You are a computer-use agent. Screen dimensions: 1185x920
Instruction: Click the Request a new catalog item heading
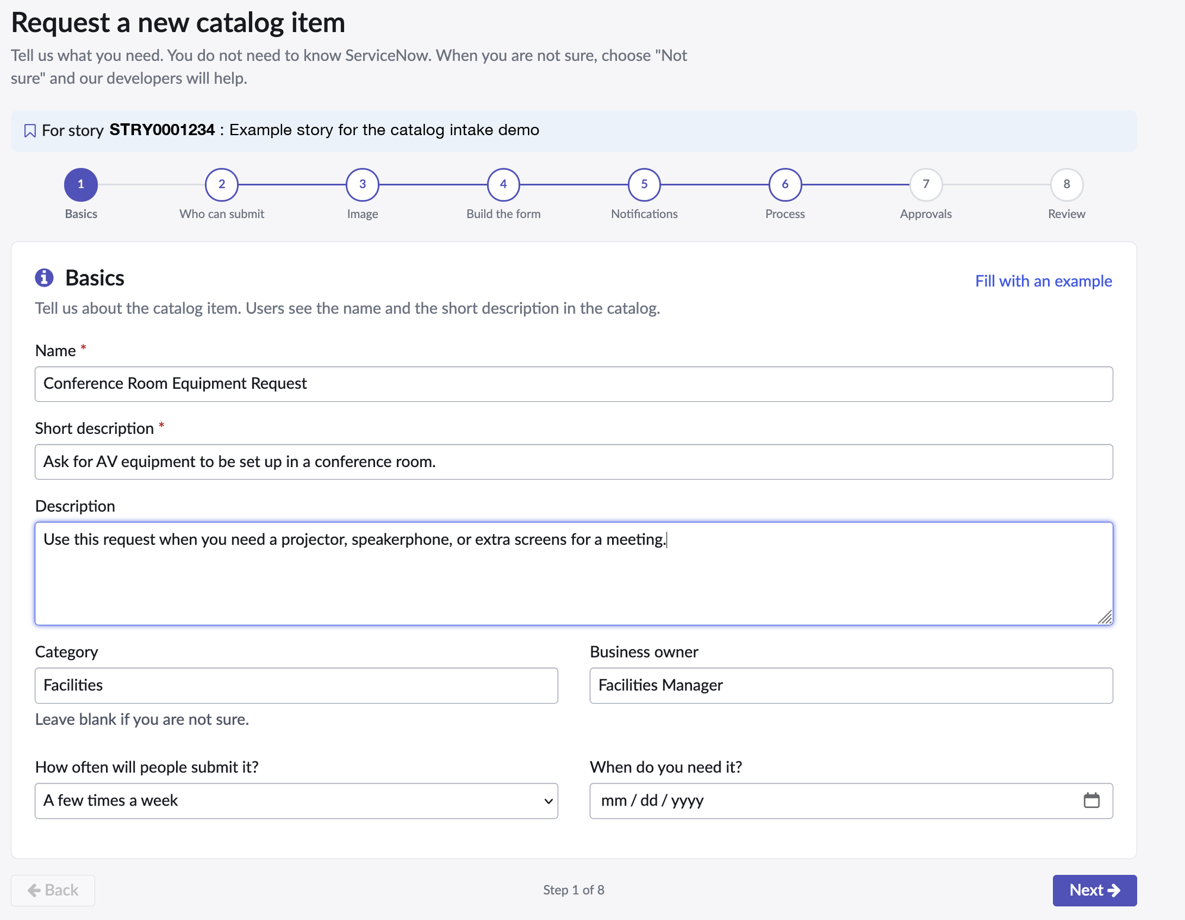(178, 23)
